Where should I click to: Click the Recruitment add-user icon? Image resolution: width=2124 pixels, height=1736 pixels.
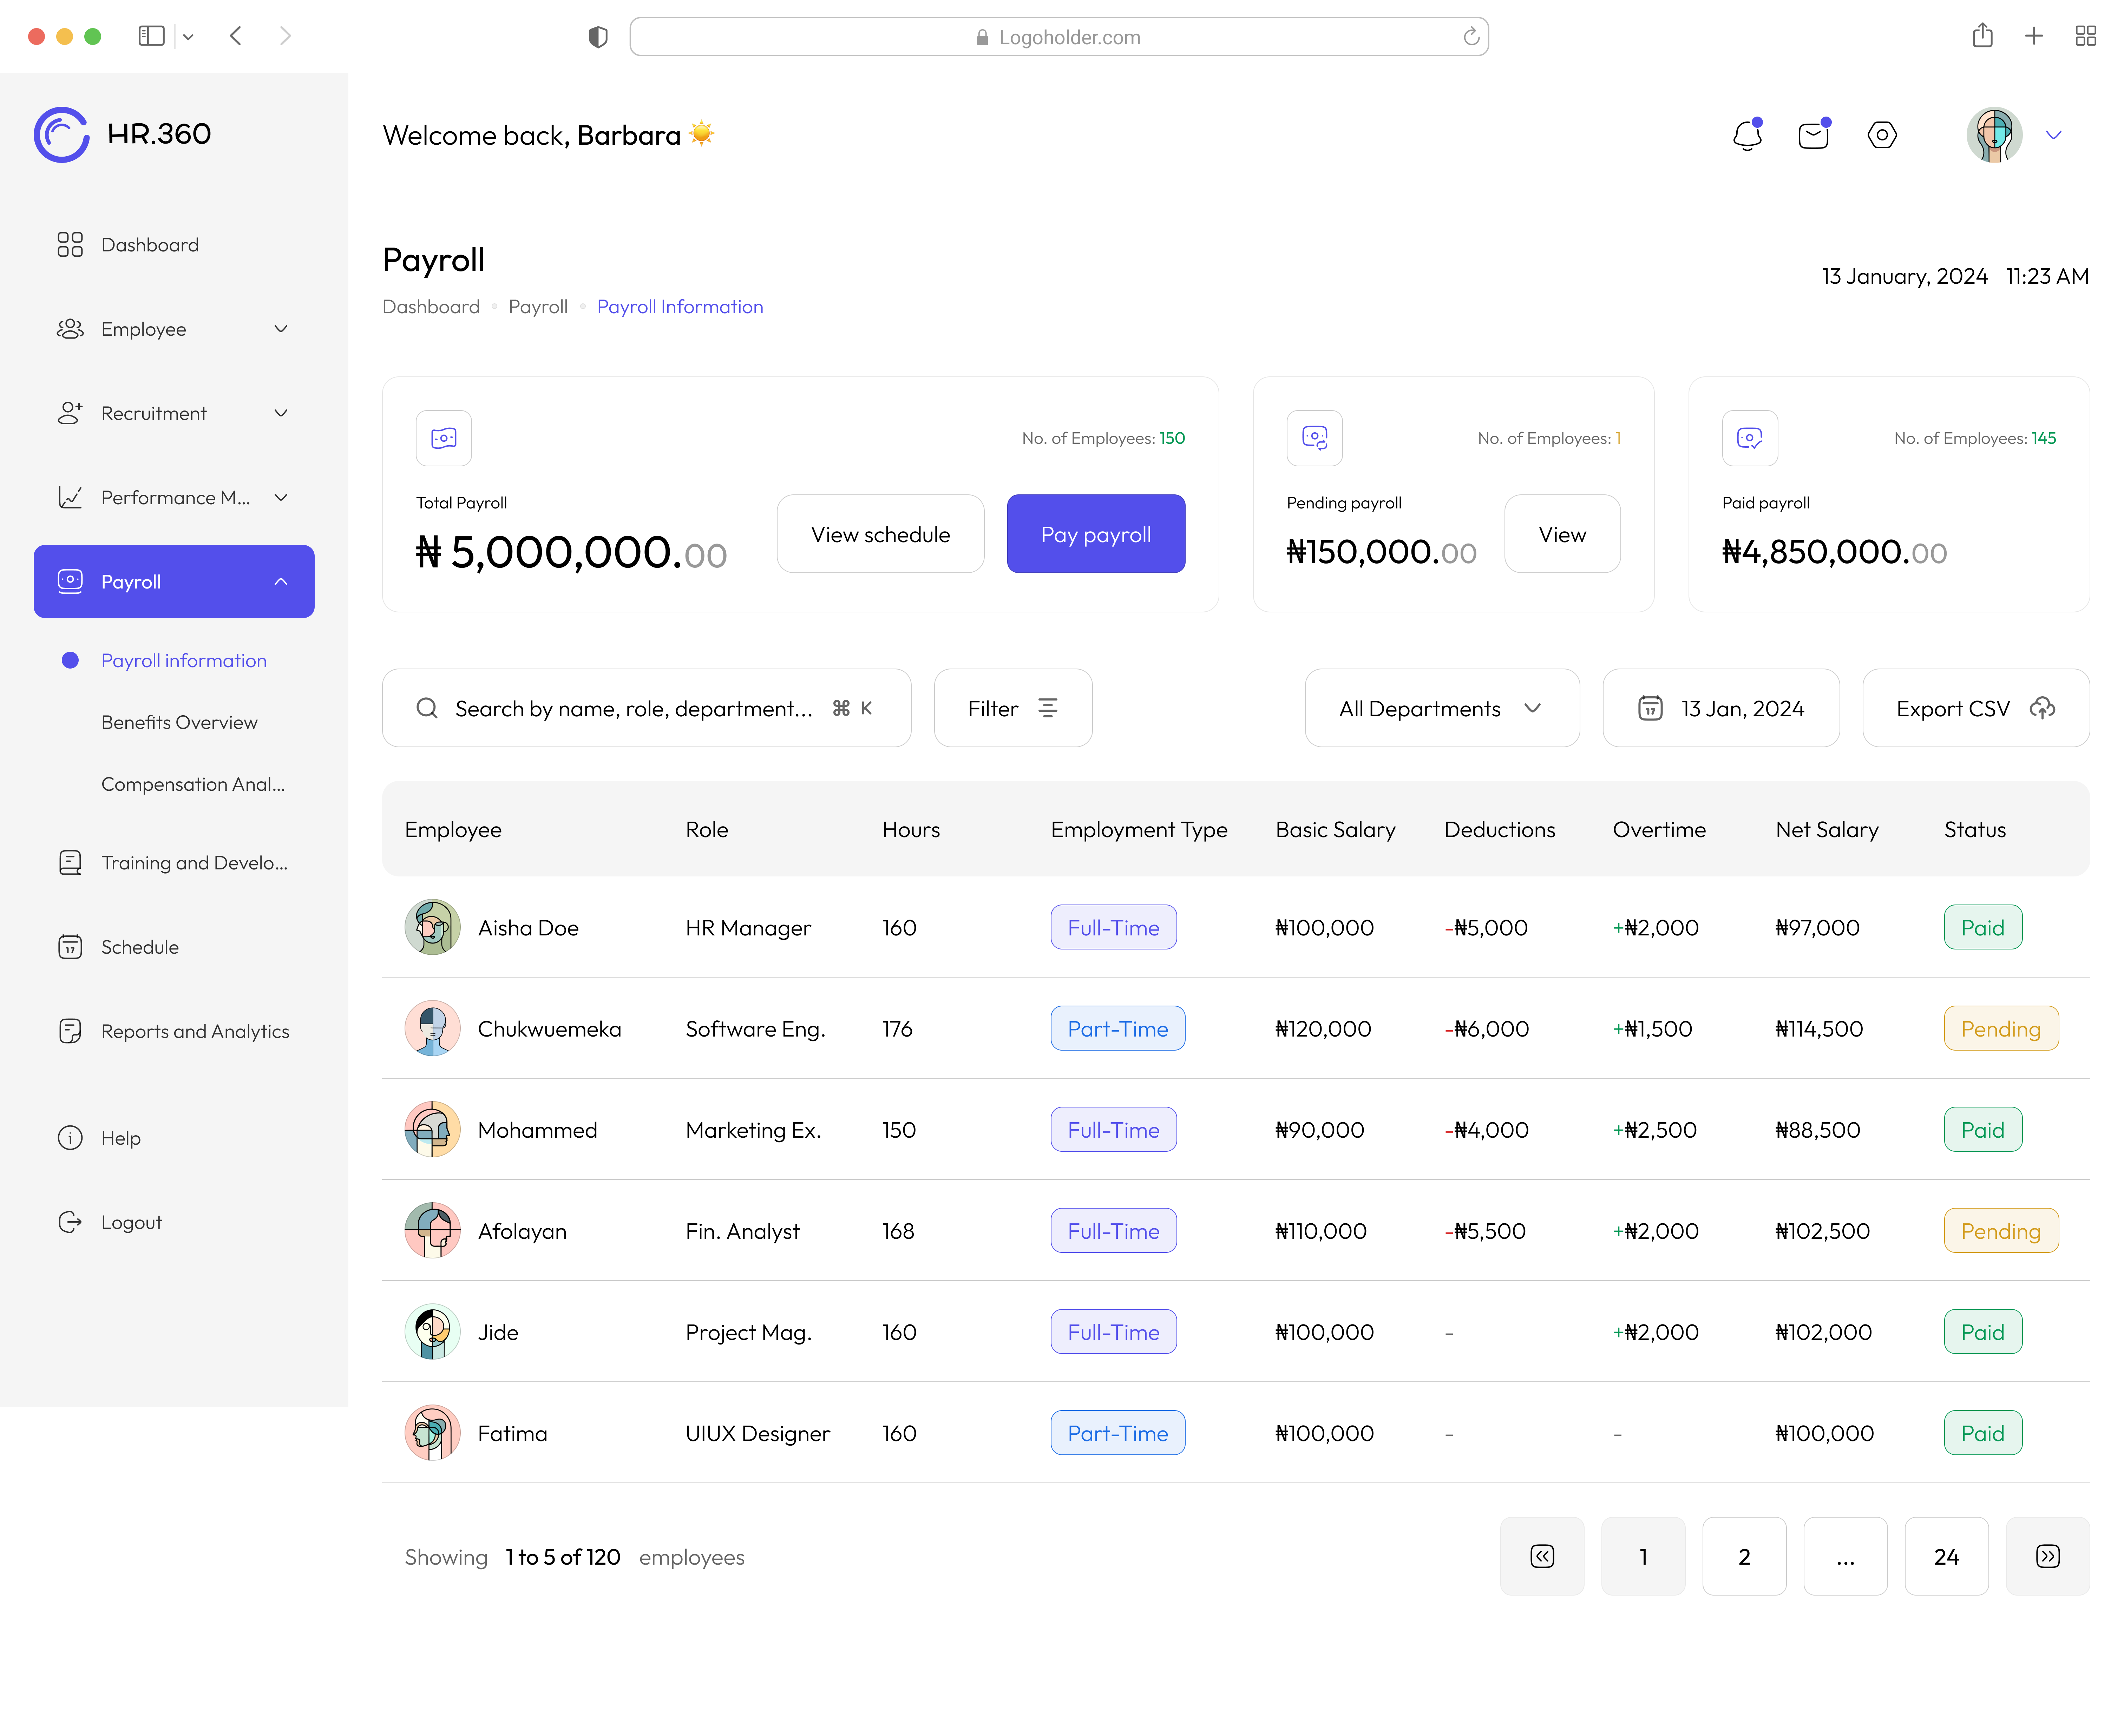coord(70,413)
